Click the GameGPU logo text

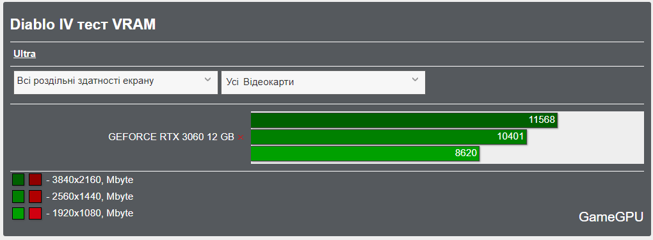coord(611,217)
